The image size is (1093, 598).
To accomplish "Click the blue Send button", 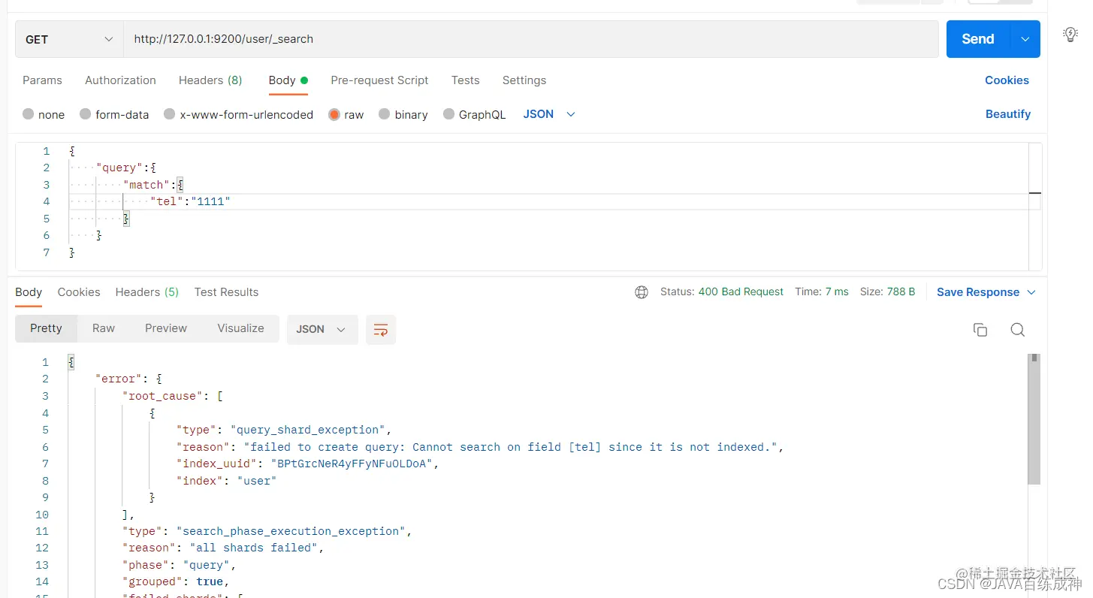I will pyautogui.click(x=978, y=39).
